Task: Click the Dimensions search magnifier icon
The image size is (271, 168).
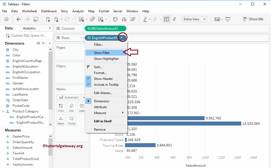Action: [x=43, y=43]
